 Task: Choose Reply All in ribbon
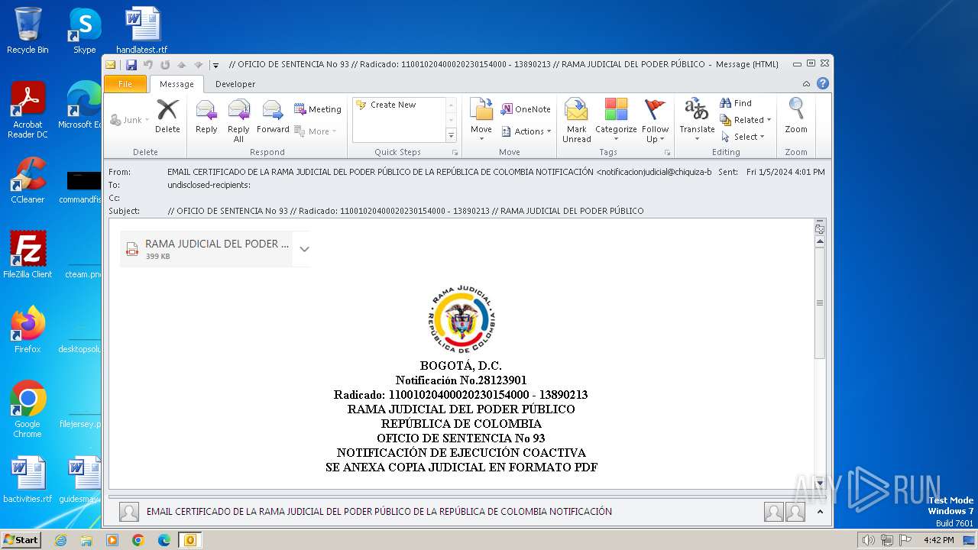[238, 121]
